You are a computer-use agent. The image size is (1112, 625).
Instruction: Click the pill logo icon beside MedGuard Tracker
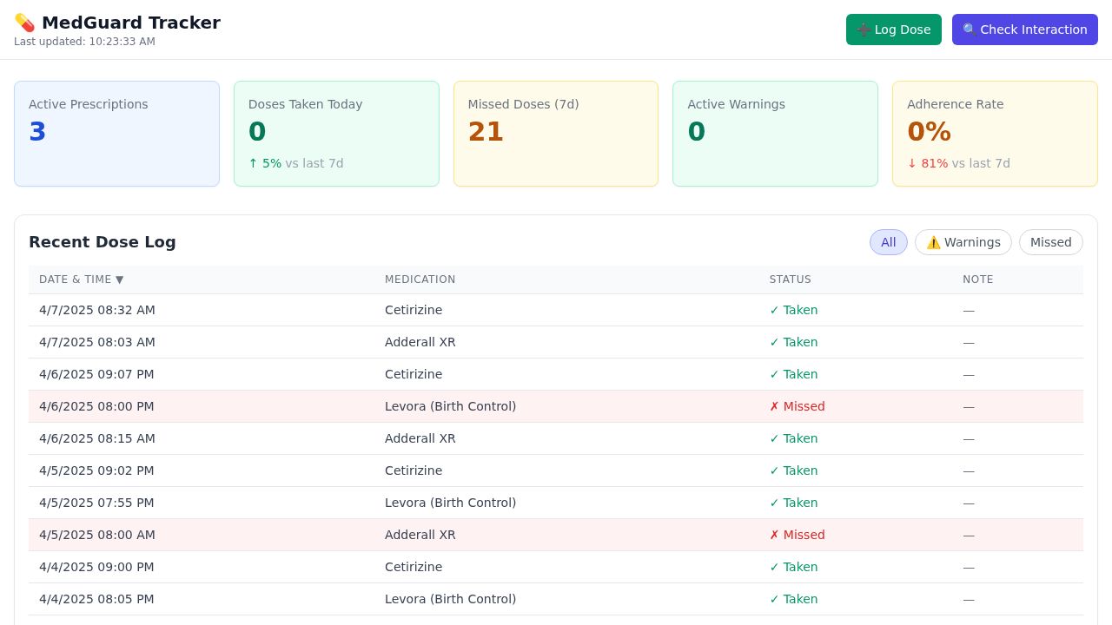pyautogui.click(x=24, y=23)
